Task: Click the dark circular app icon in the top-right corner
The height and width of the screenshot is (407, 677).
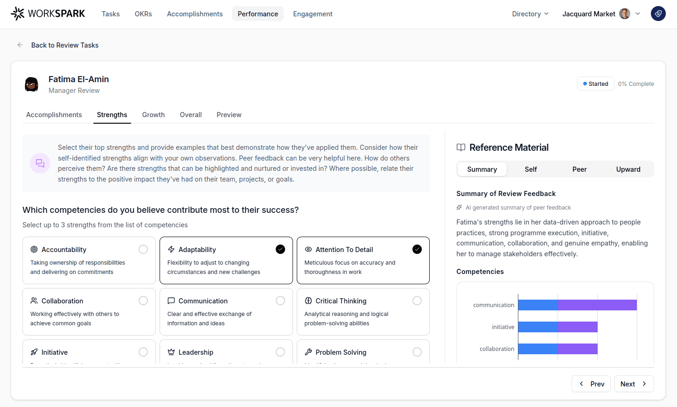Action: pos(658,14)
